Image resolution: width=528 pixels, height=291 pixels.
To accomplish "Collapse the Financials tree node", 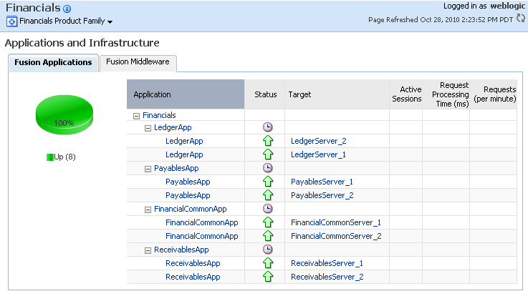I will point(136,116).
